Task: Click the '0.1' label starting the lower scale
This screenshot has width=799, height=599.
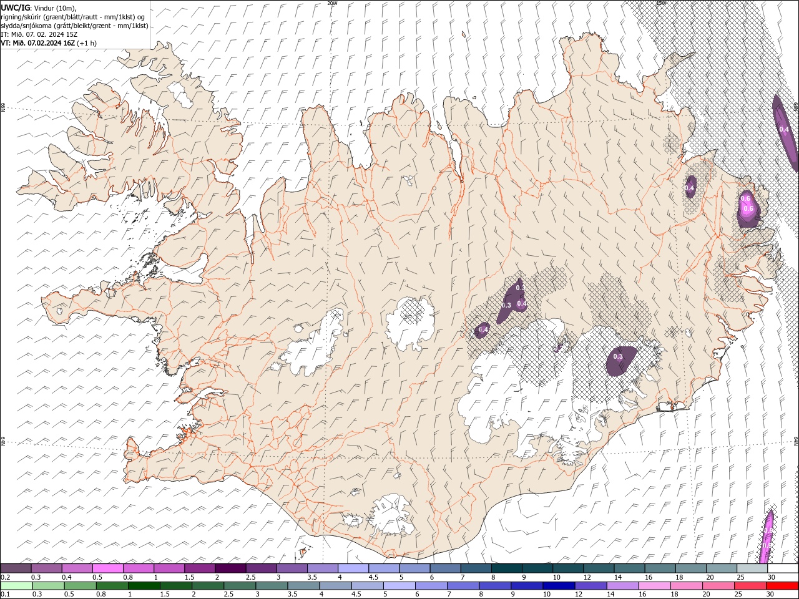Action: [x=4, y=595]
